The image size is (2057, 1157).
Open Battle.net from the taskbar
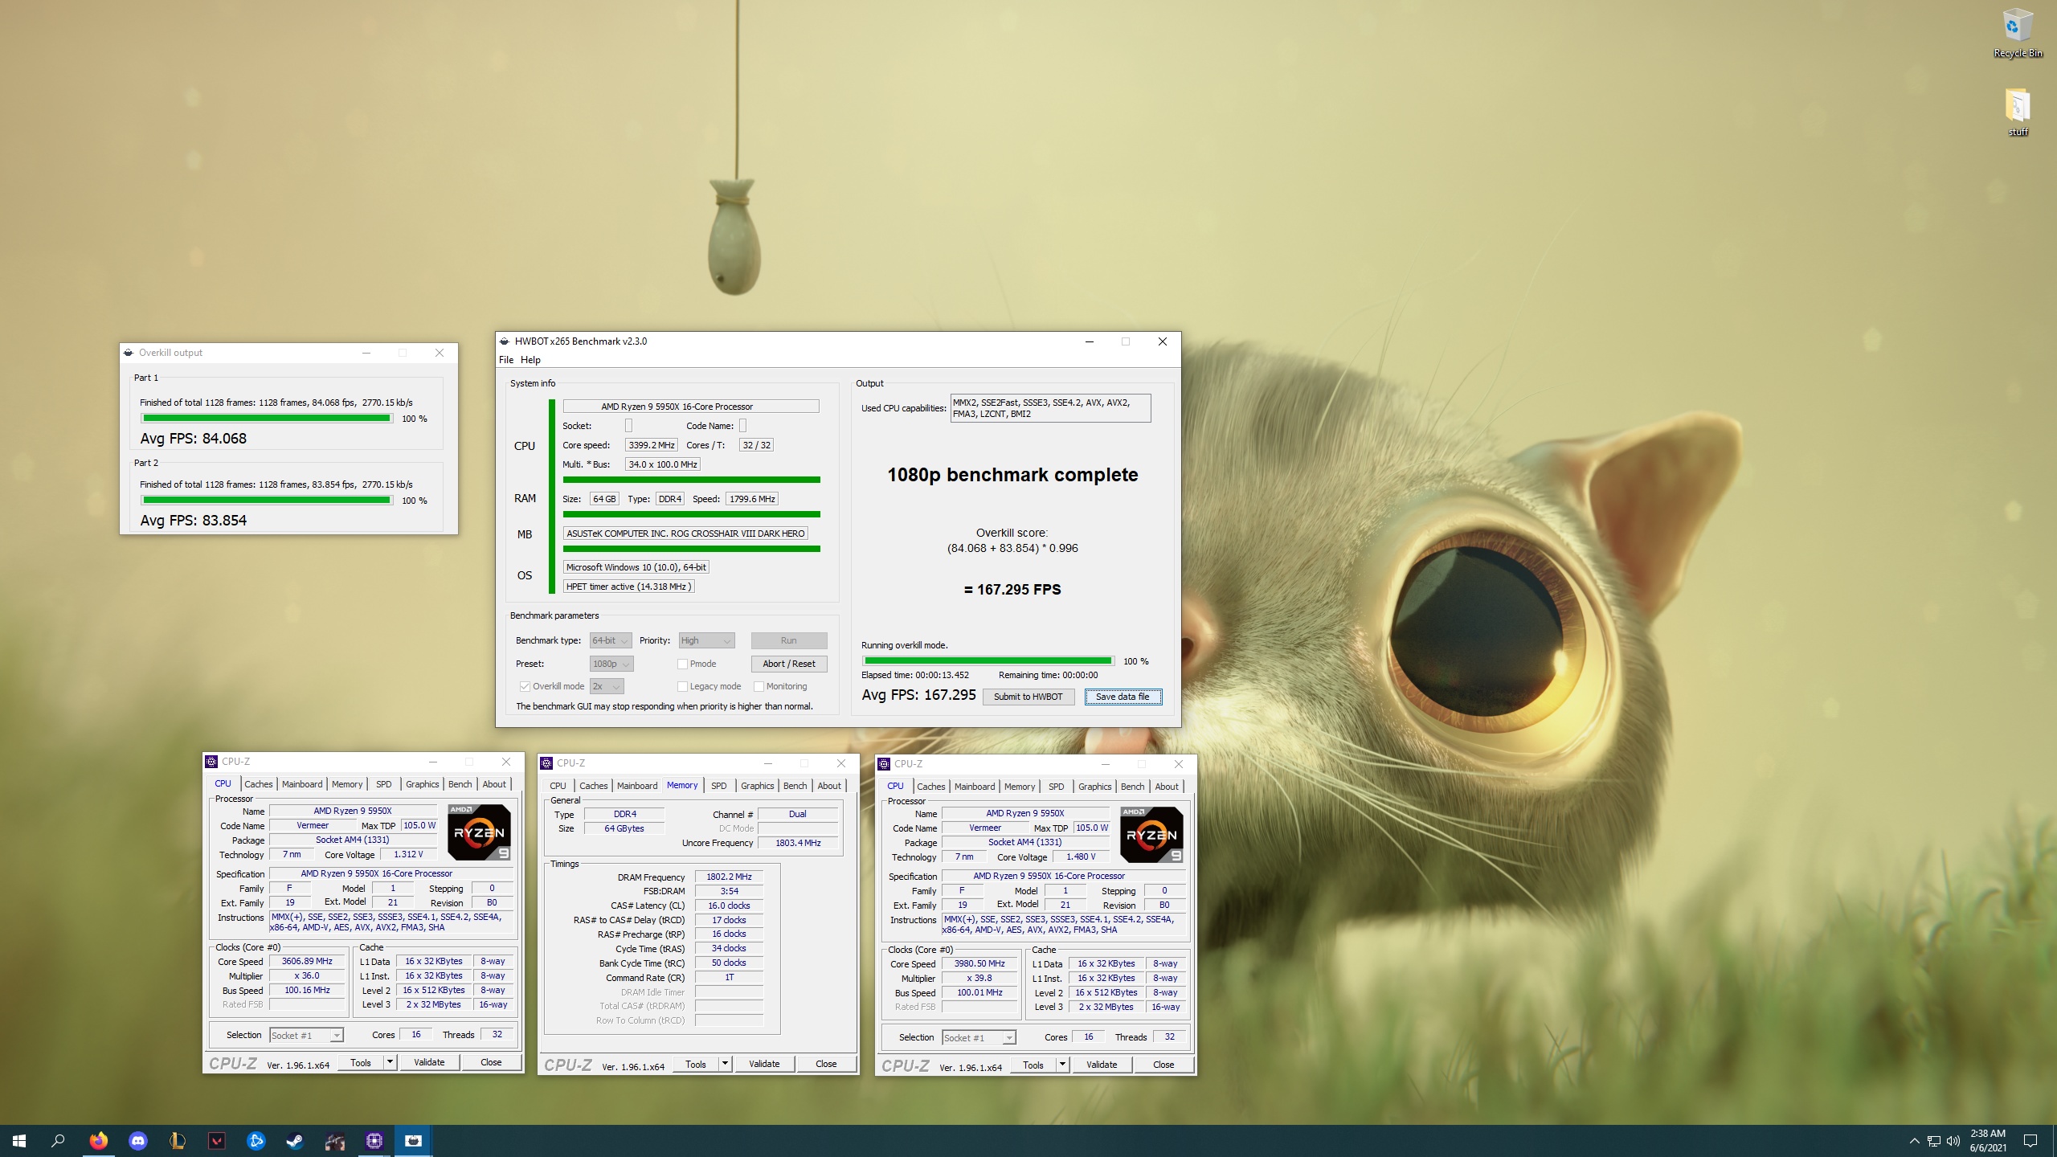[x=256, y=1140]
